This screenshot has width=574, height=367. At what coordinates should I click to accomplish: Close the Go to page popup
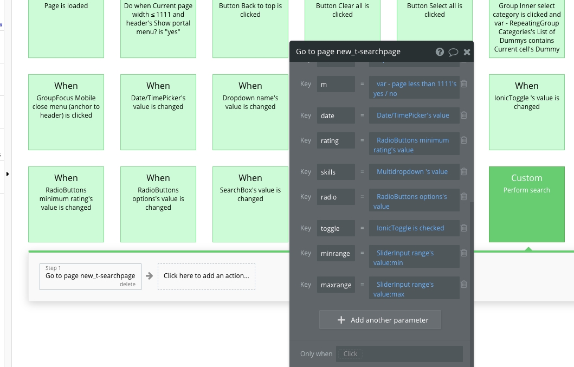click(467, 52)
